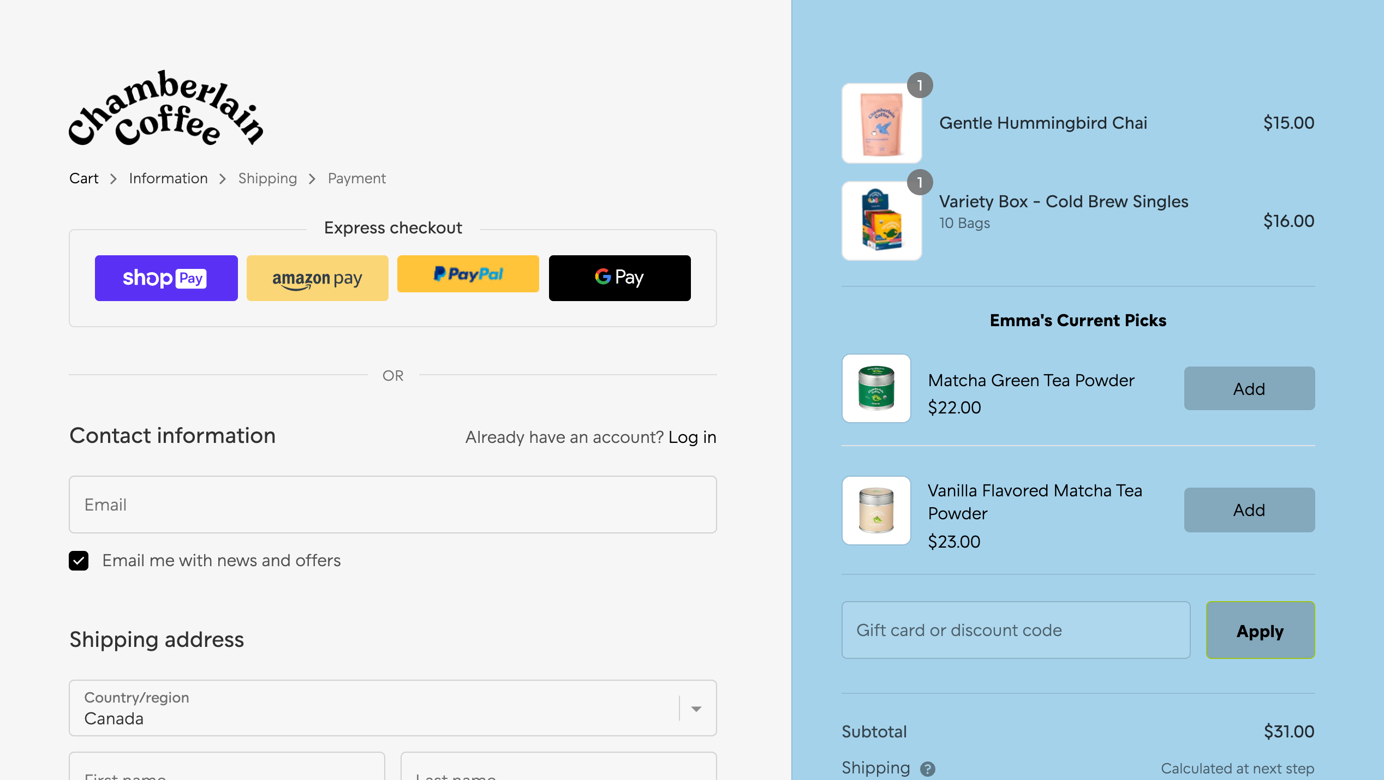
Task: Click the 'Express checkout' label
Action: click(393, 227)
